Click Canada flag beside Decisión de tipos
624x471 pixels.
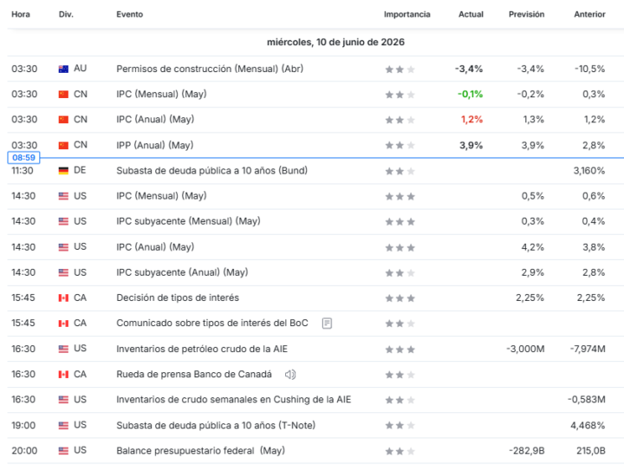(63, 298)
